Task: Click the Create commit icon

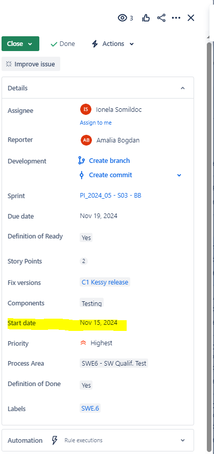Action: point(82,175)
